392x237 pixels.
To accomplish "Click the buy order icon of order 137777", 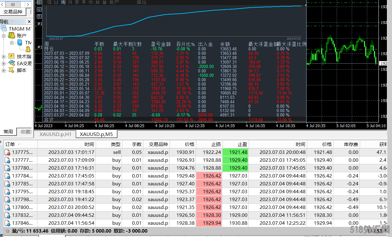I will pyautogui.click(x=8, y=160).
